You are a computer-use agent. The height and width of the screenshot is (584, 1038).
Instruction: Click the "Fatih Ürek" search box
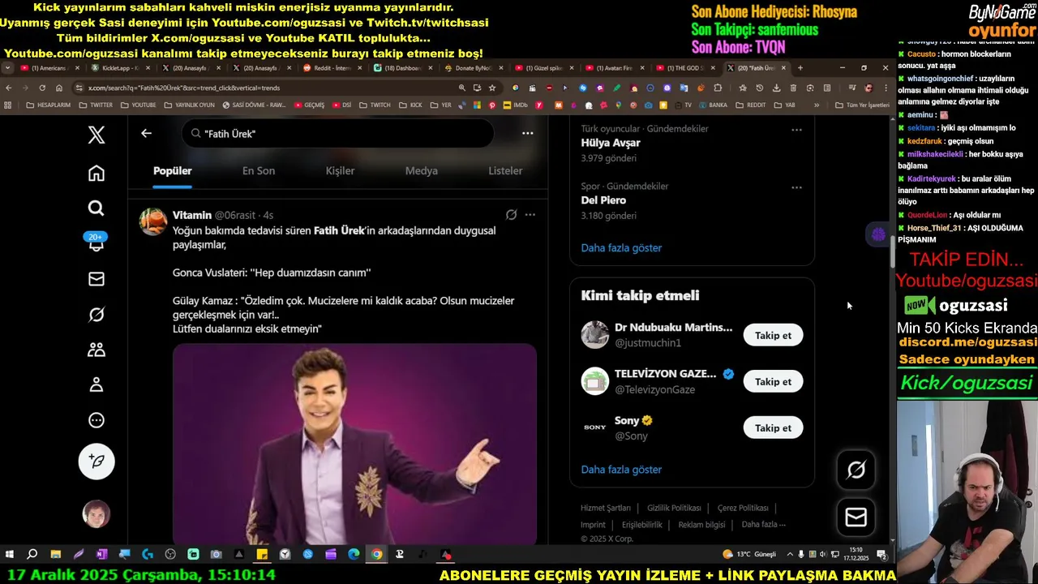tap(338, 133)
